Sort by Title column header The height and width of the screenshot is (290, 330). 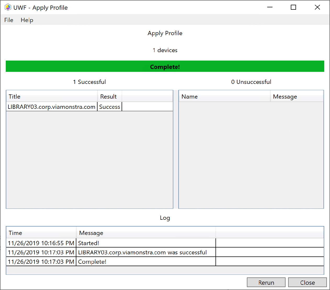pyautogui.click(x=52, y=96)
